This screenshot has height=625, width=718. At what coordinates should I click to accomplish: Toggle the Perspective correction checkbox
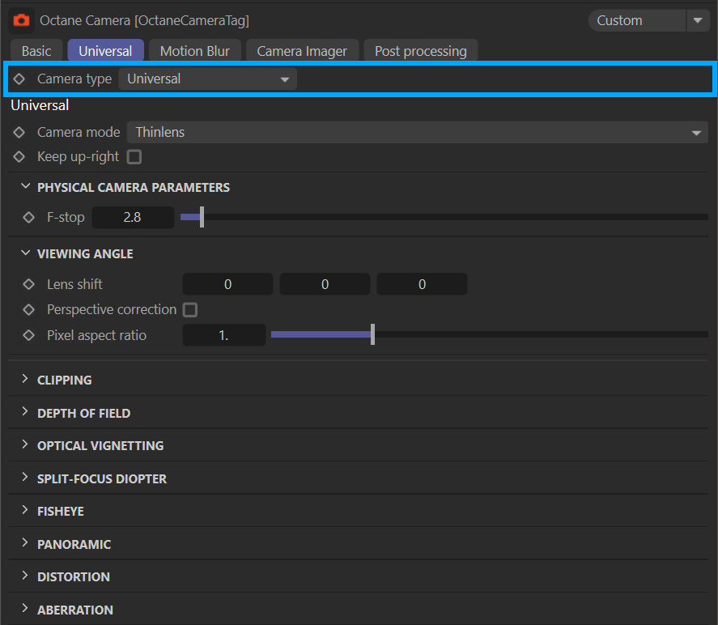[190, 310]
